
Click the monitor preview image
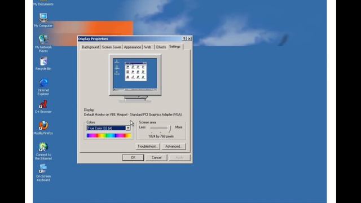tap(135, 78)
